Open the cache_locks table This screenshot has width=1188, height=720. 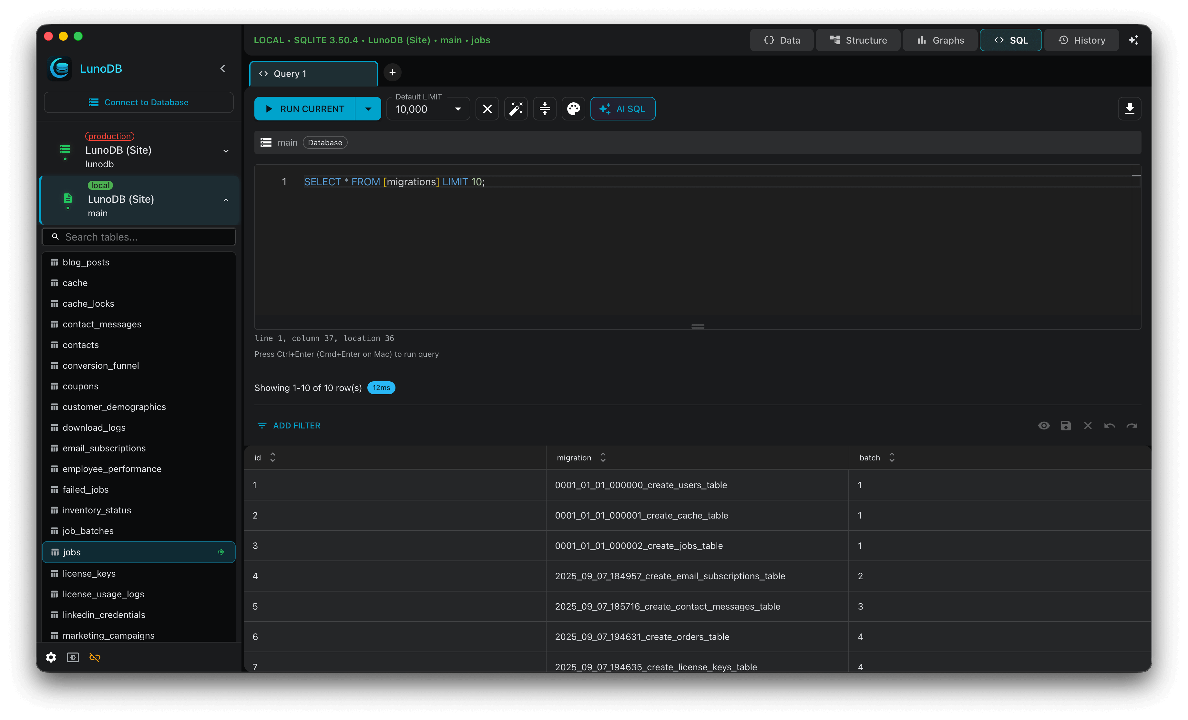coord(139,303)
